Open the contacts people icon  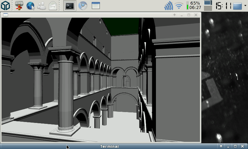pyautogui.click(x=42, y=5)
